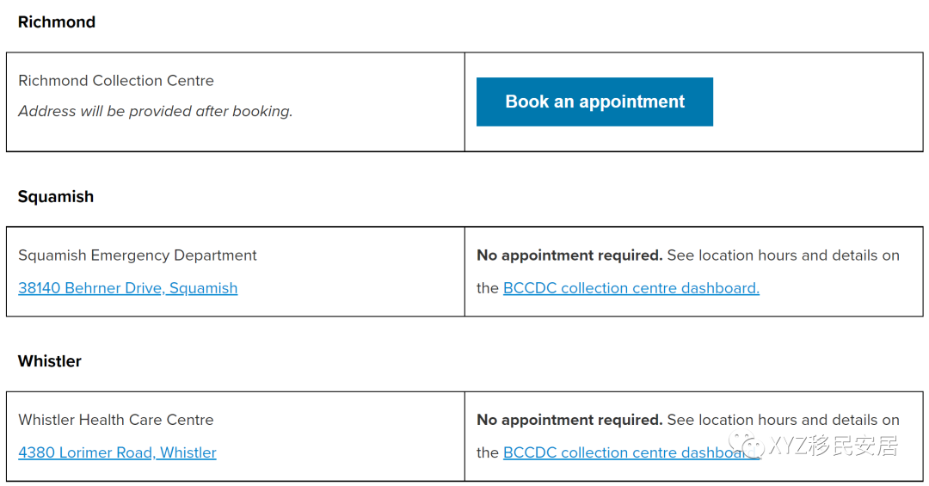Select the Squamish Emergency Department text
This screenshot has width=929, height=486.
coord(138,255)
